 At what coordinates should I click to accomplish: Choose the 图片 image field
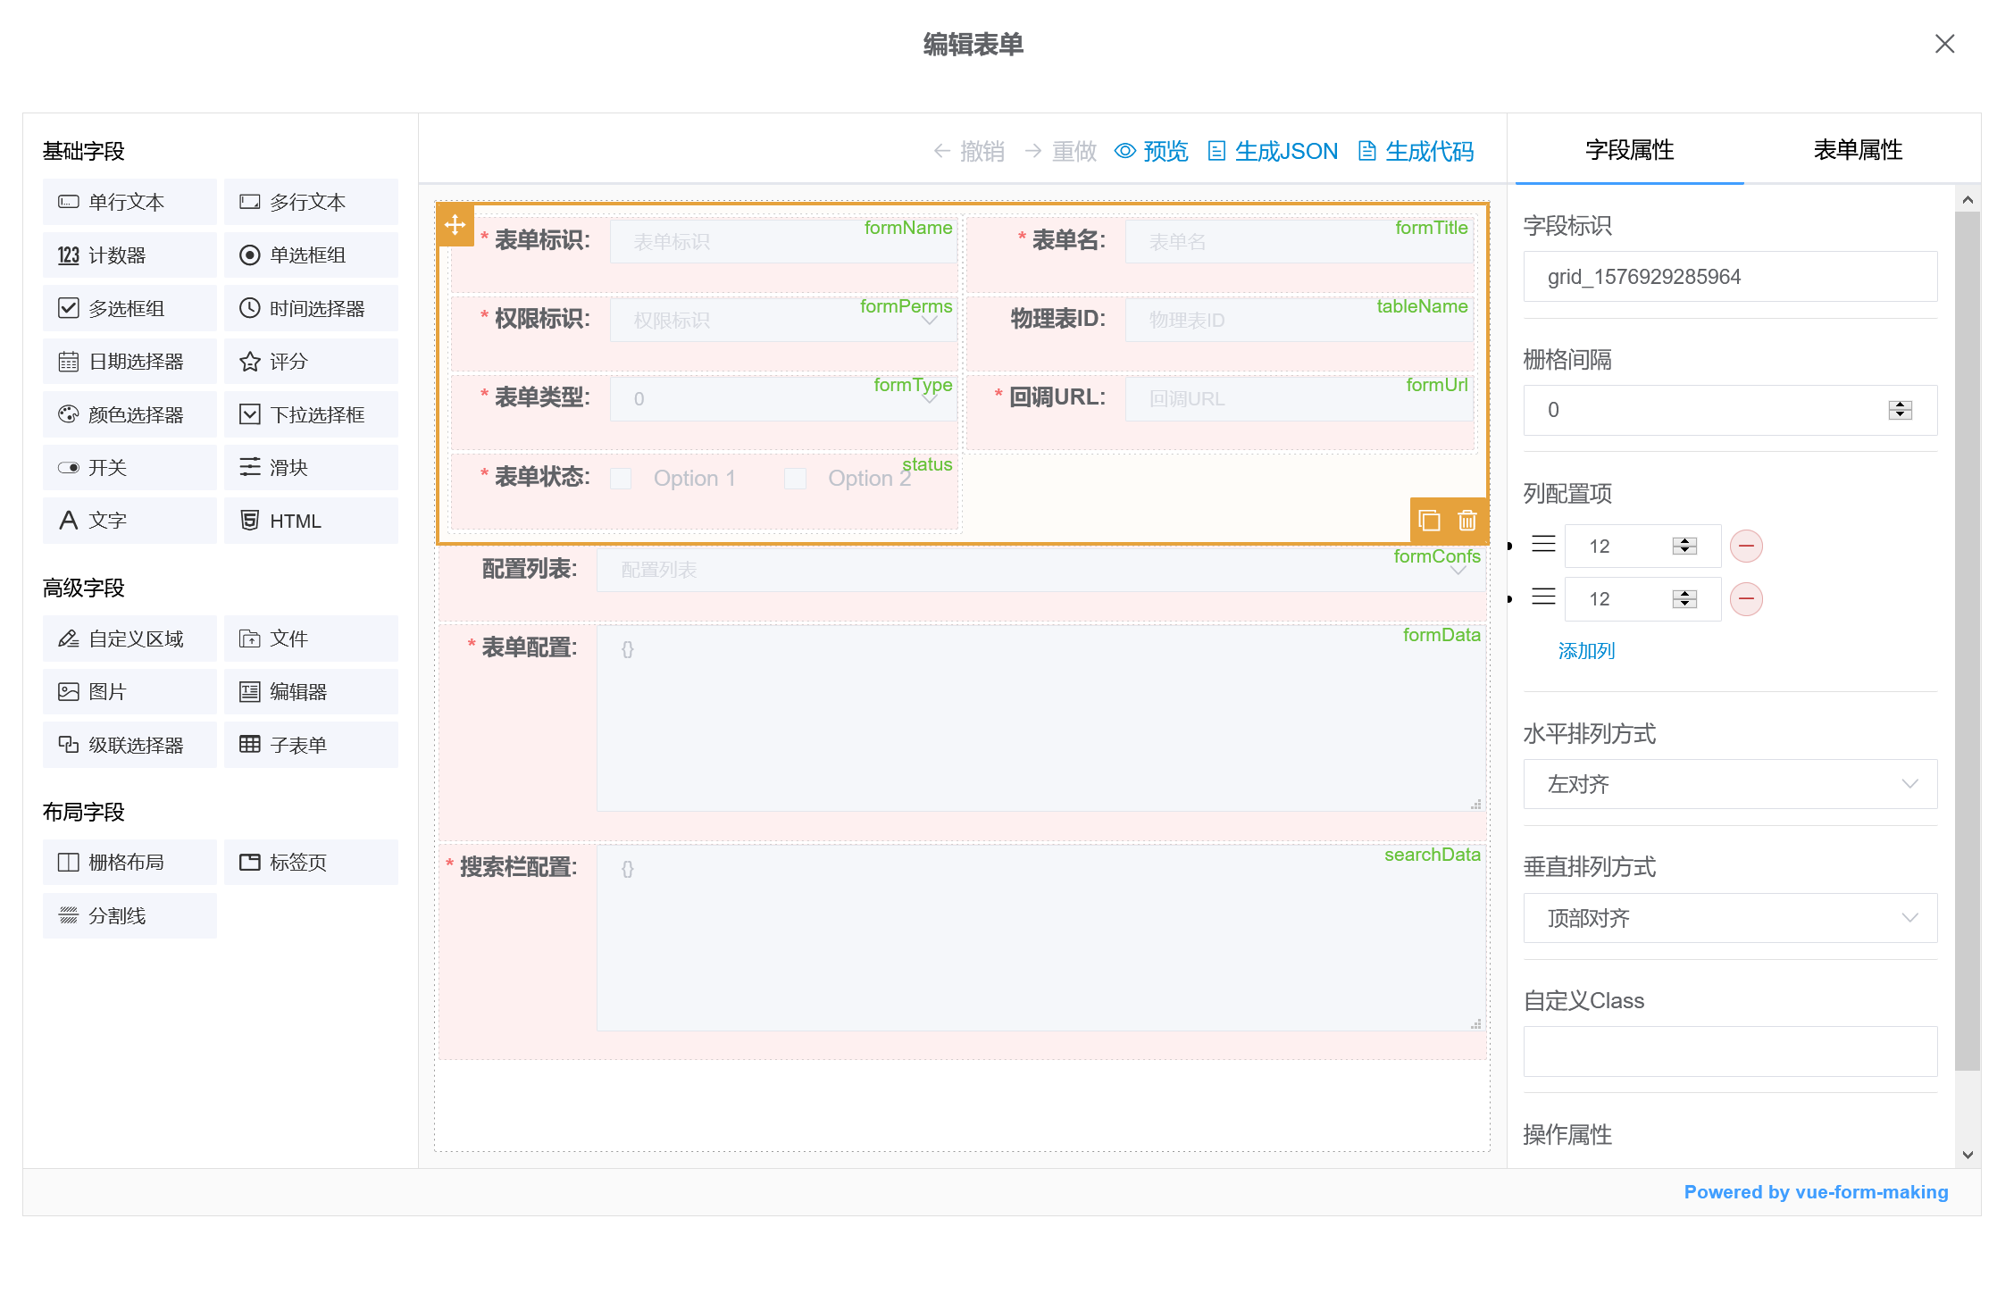[130, 692]
